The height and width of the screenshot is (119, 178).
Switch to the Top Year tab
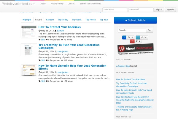pos(104,20)
